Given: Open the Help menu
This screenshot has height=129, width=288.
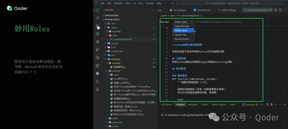Looking at the screenshot, I should click(x=159, y=3).
